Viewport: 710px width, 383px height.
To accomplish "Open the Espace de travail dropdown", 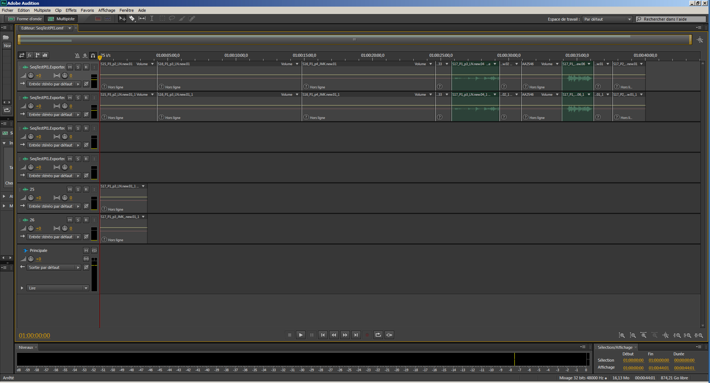I will click(x=607, y=19).
